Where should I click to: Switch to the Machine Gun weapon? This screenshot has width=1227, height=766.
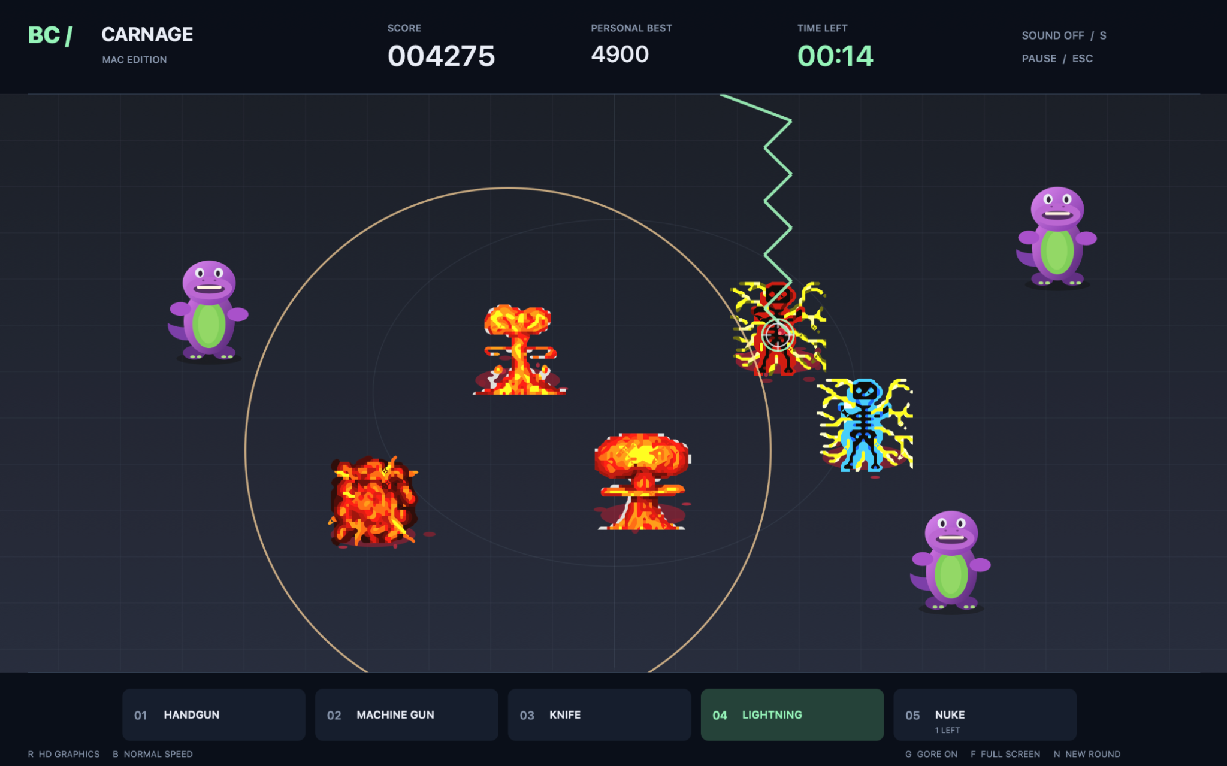(407, 714)
